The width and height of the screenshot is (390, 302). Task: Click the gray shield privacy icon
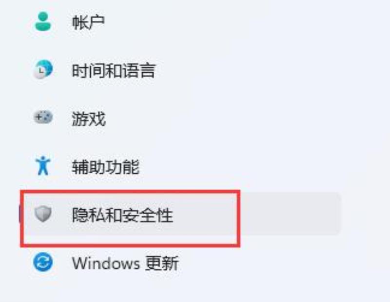[43, 214]
